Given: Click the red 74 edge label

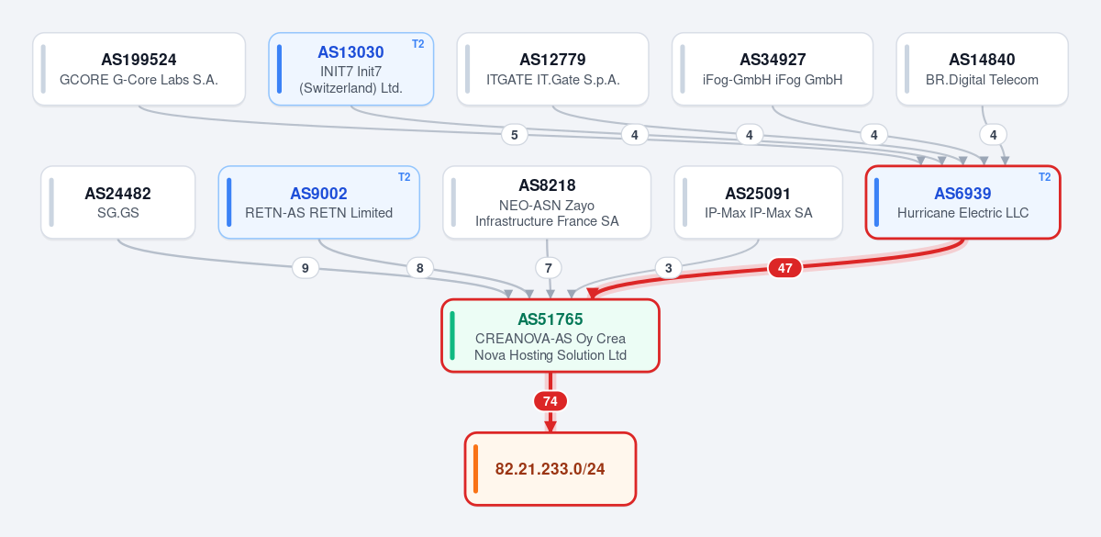Looking at the screenshot, I should (550, 401).
